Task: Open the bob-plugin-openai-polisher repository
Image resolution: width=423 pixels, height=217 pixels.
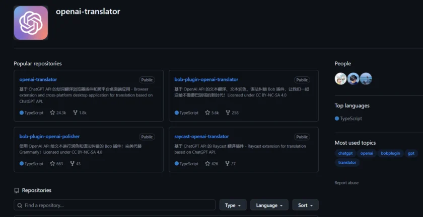Action: click(49, 136)
